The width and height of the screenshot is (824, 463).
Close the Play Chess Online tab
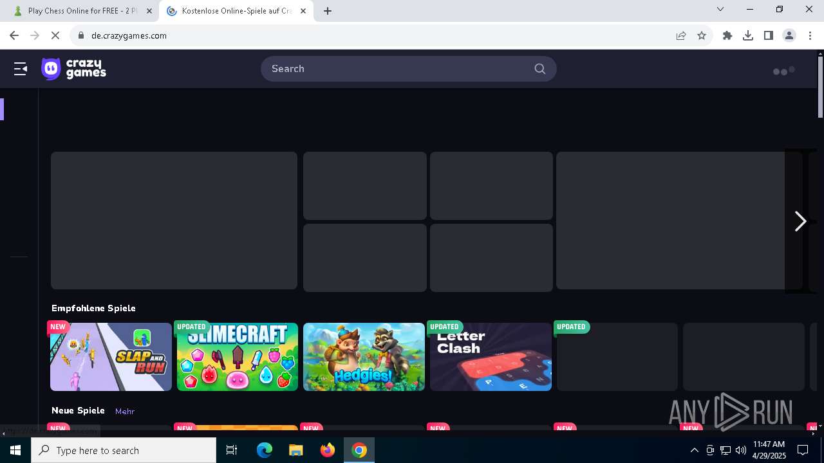[x=149, y=11]
